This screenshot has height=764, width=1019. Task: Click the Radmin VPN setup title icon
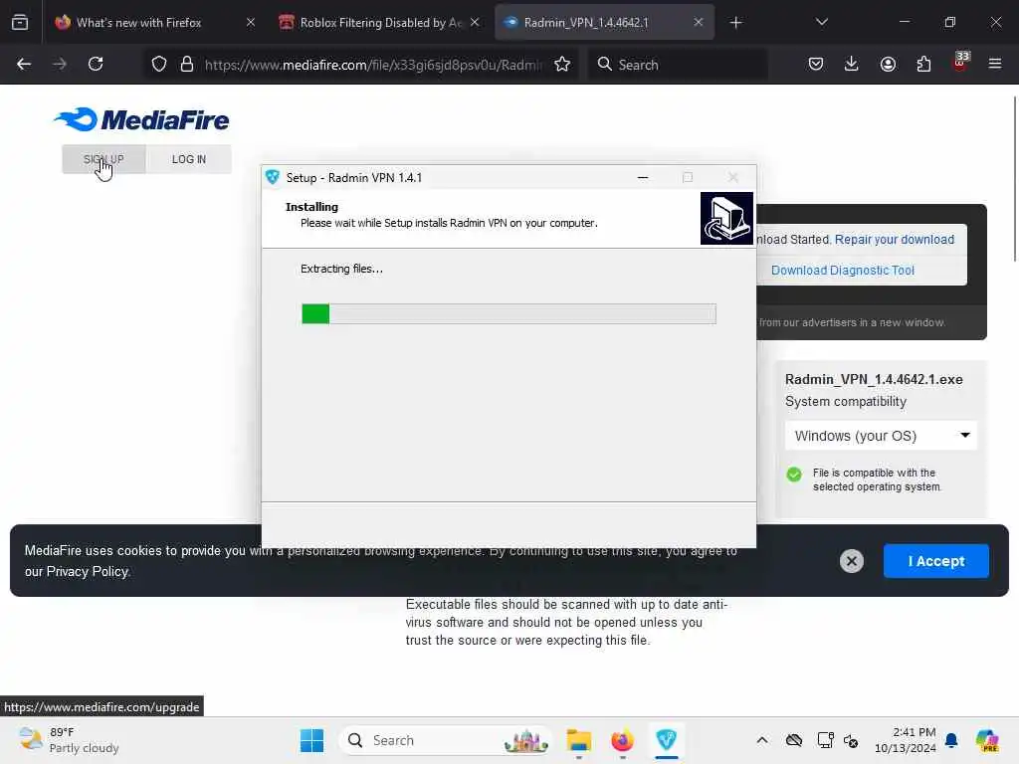273,177
